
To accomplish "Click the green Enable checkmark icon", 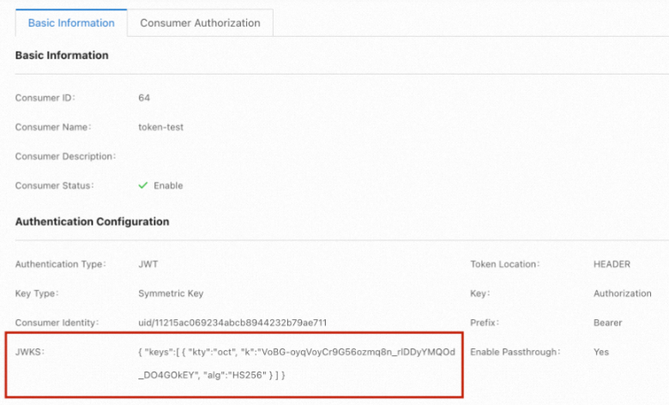I will pyautogui.click(x=143, y=185).
